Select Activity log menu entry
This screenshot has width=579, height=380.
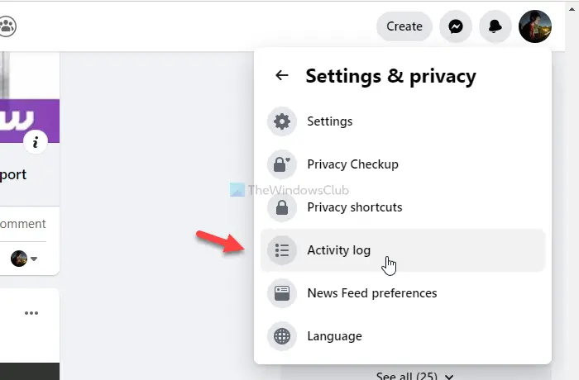(403, 250)
